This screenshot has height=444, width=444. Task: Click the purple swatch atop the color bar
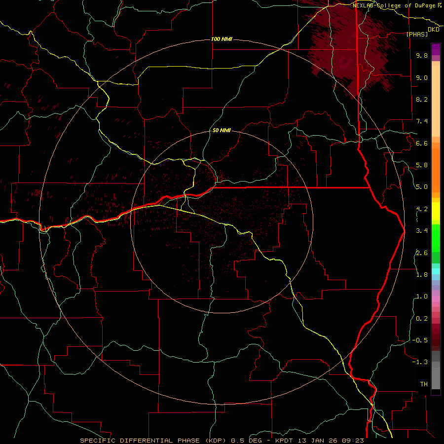436,49
